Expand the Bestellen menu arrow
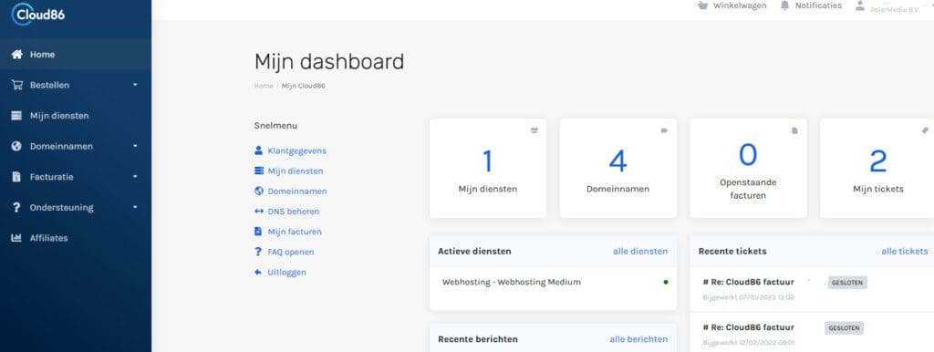Image resolution: width=934 pixels, height=352 pixels. click(x=135, y=85)
